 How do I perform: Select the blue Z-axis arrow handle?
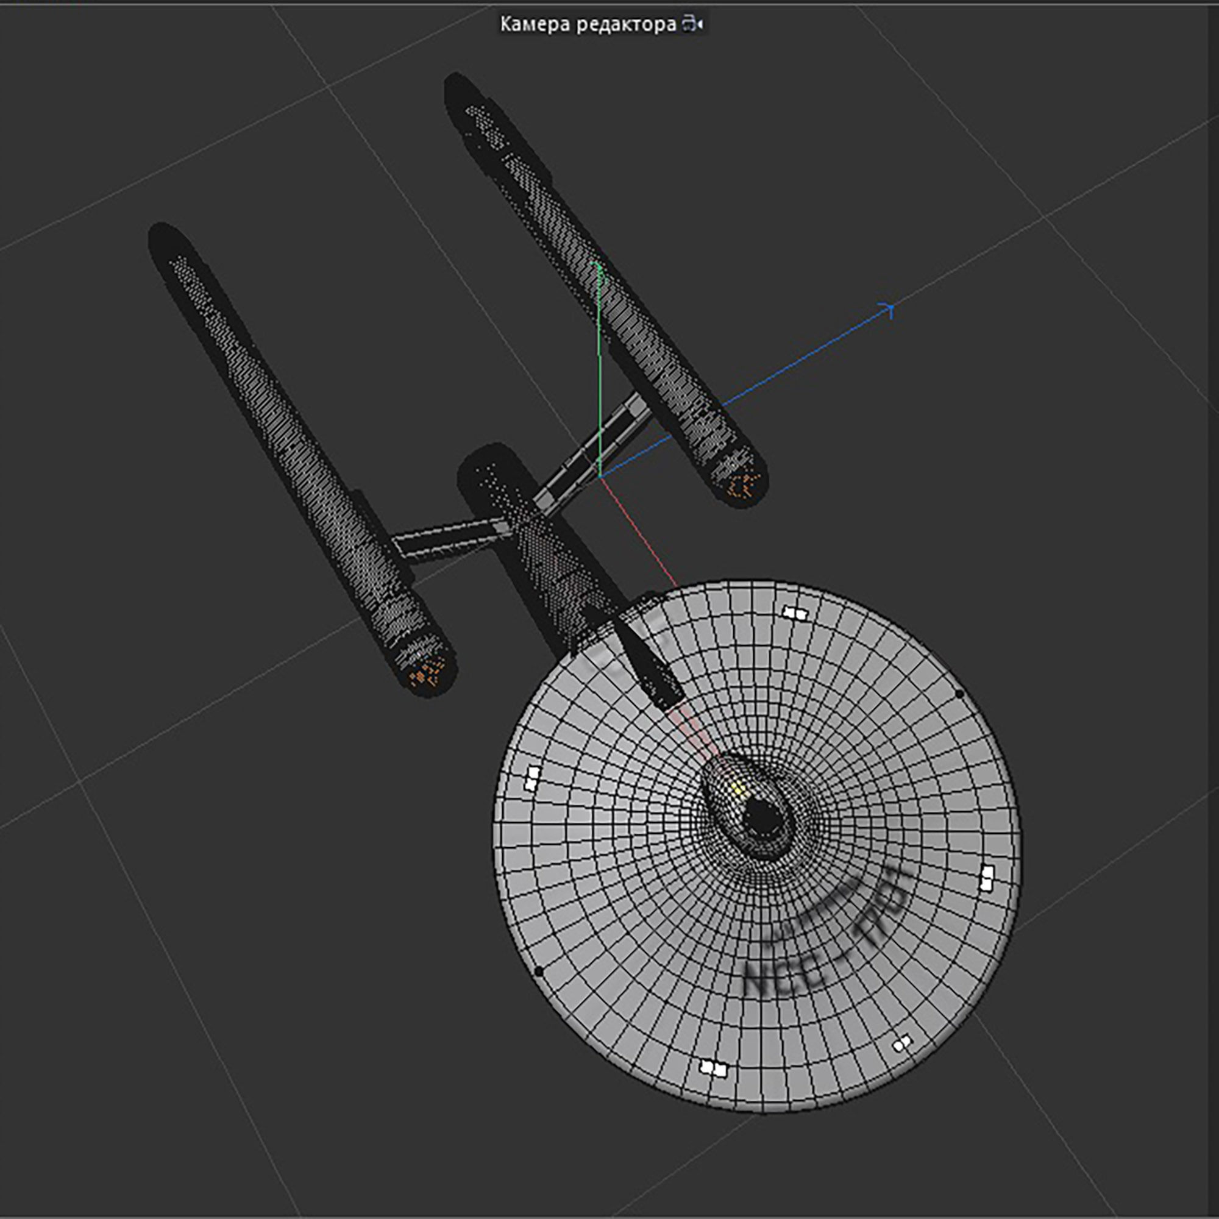click(887, 309)
